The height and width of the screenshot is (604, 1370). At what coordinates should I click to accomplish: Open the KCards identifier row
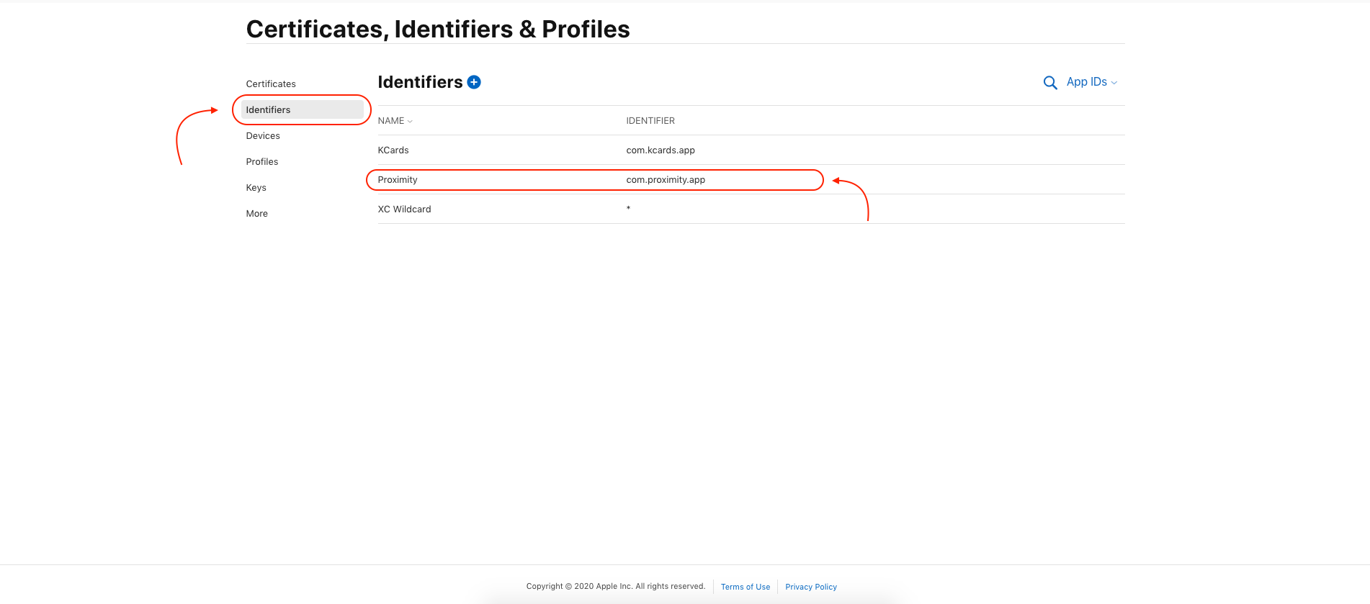(751, 150)
